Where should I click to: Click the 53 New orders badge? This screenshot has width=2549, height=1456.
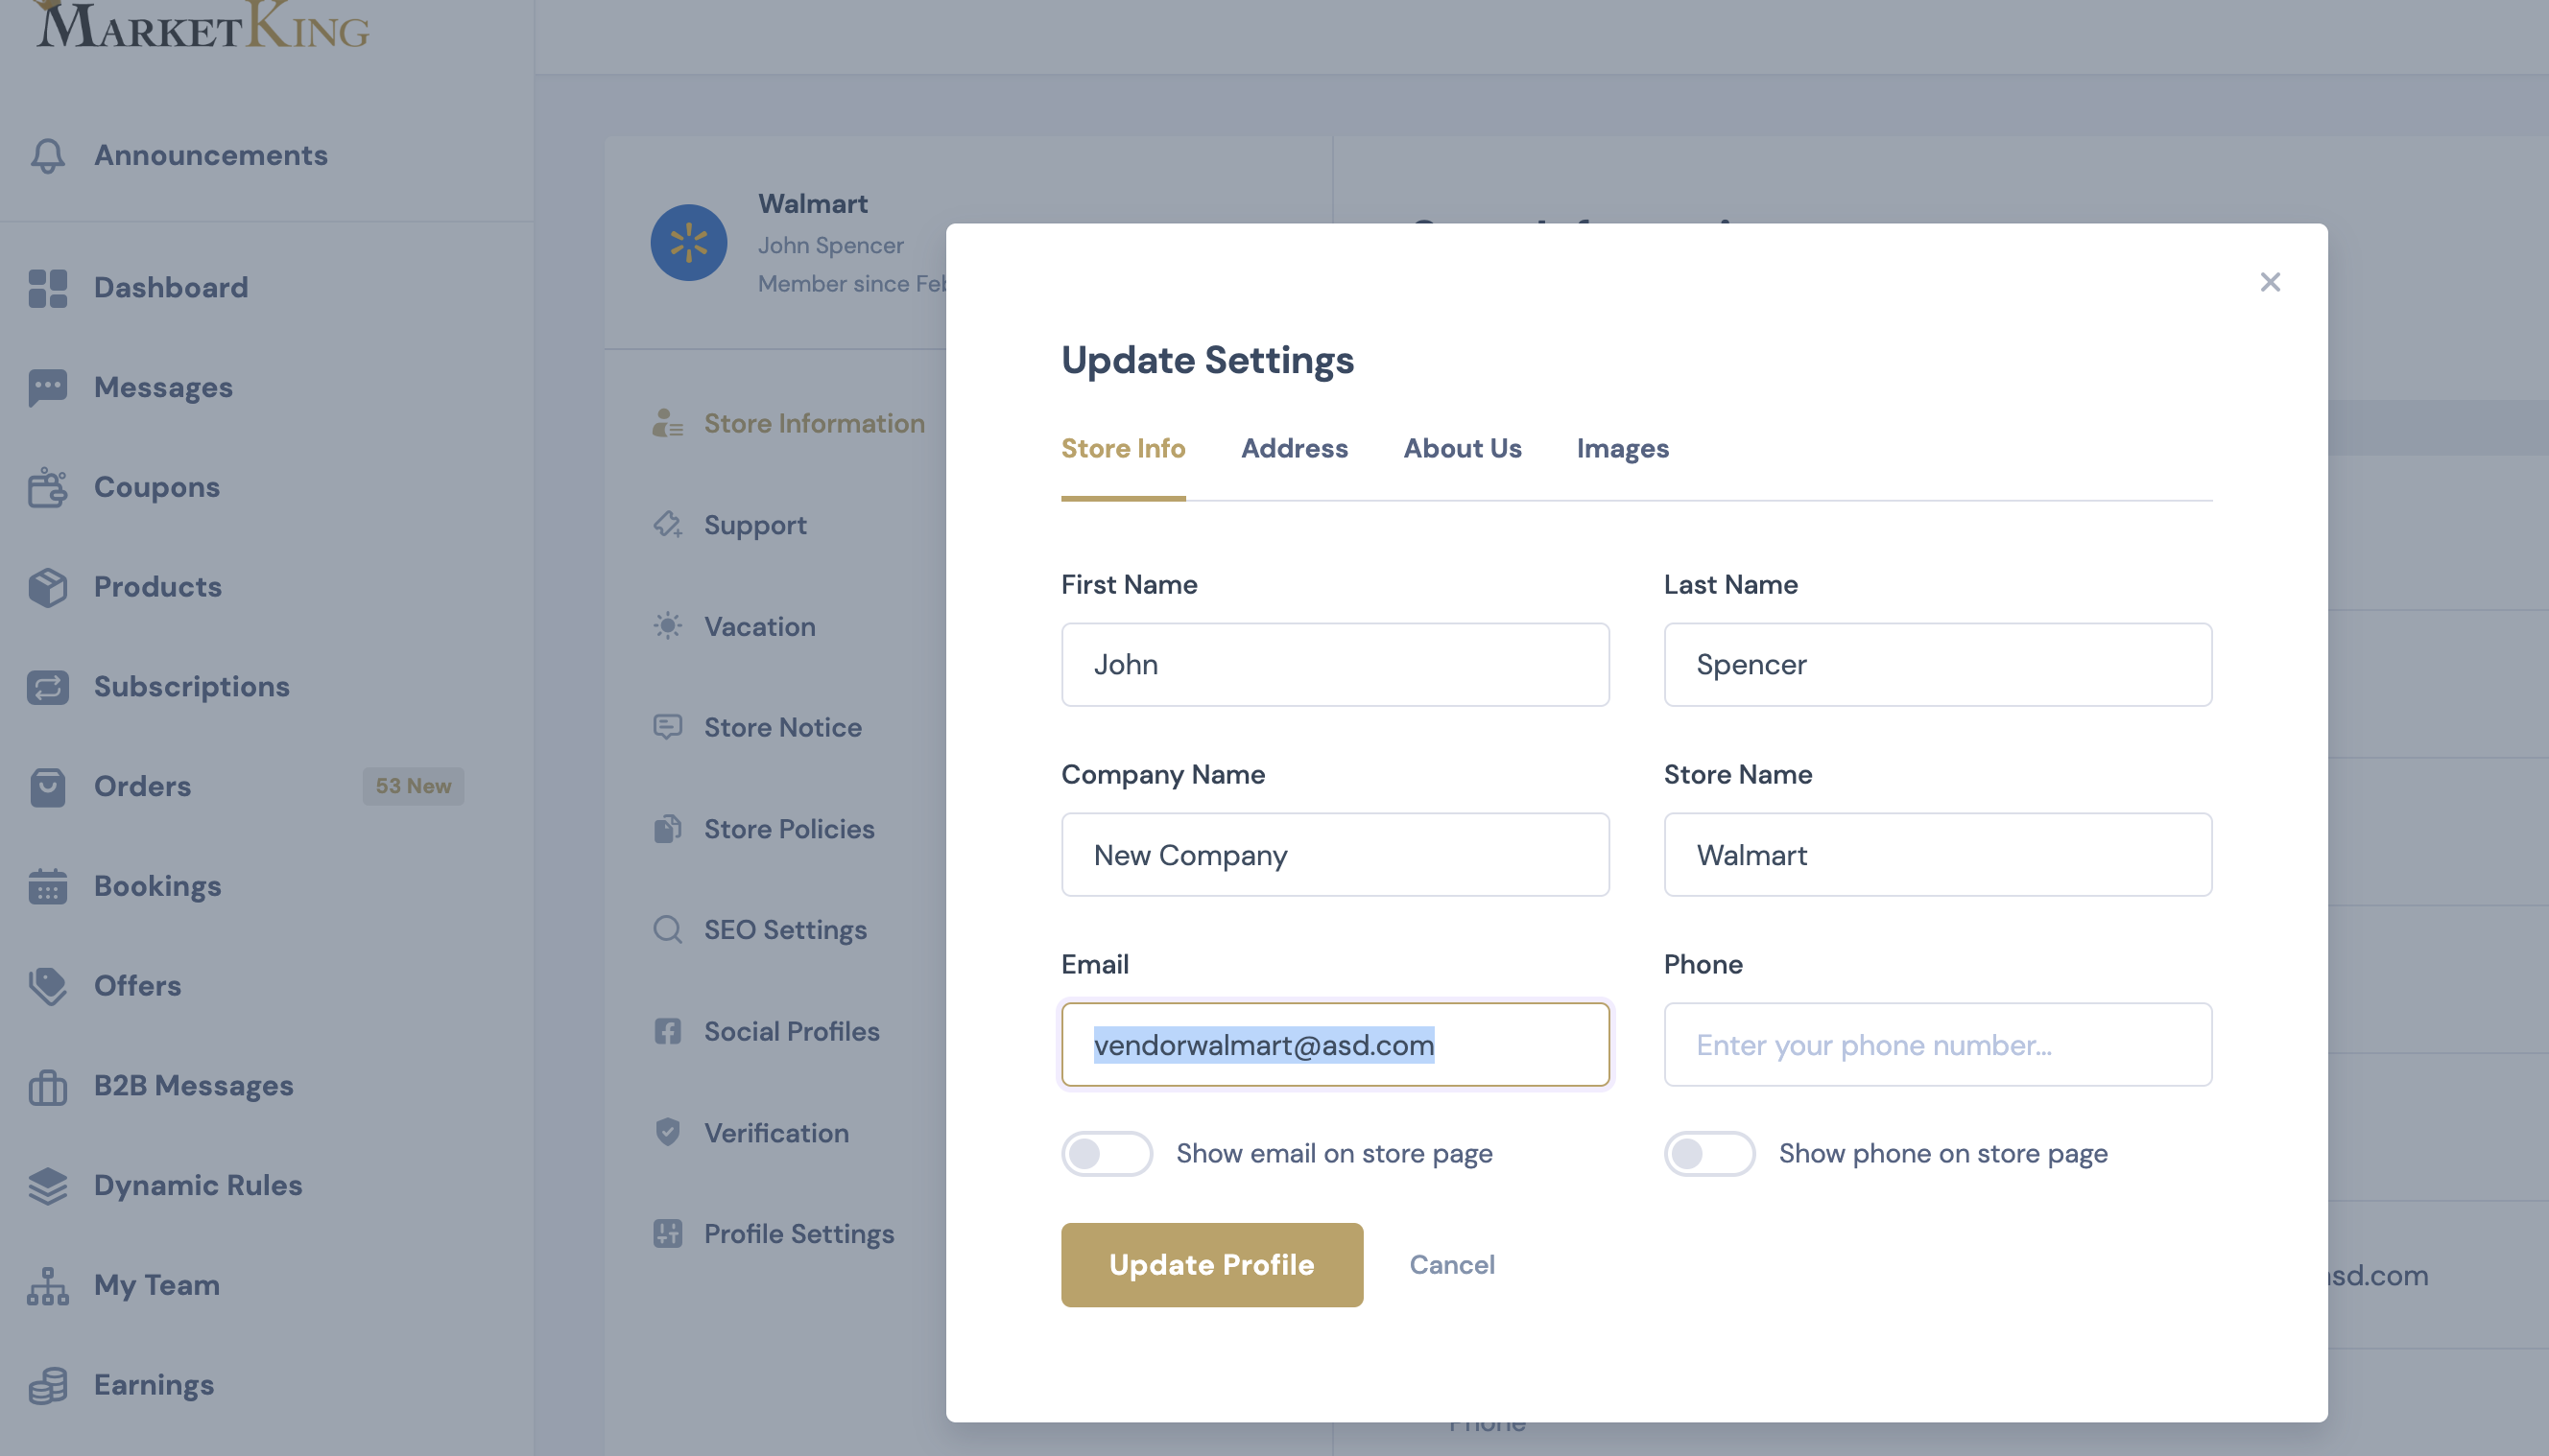pos(414,786)
